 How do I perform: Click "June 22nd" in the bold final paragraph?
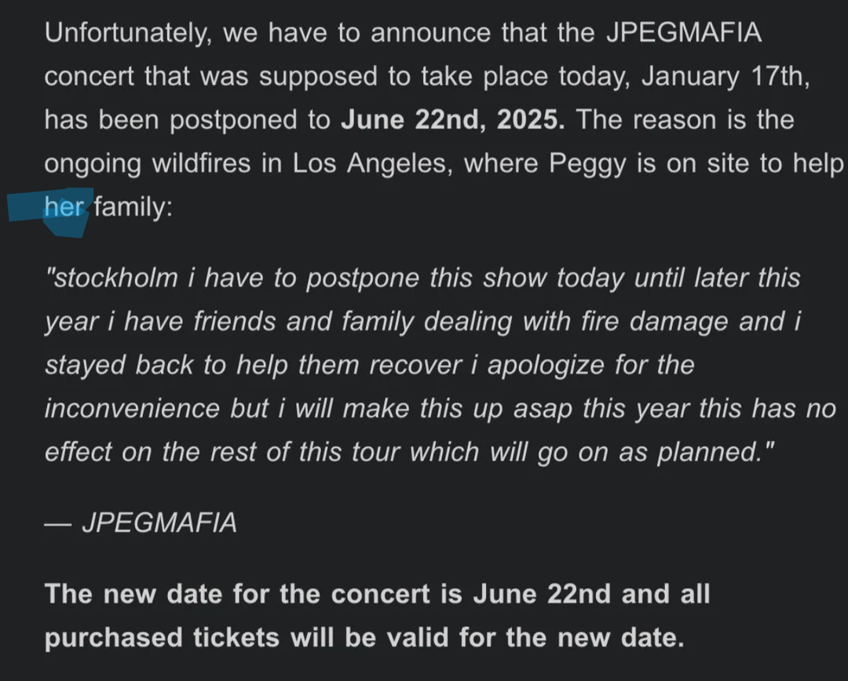tap(542, 594)
